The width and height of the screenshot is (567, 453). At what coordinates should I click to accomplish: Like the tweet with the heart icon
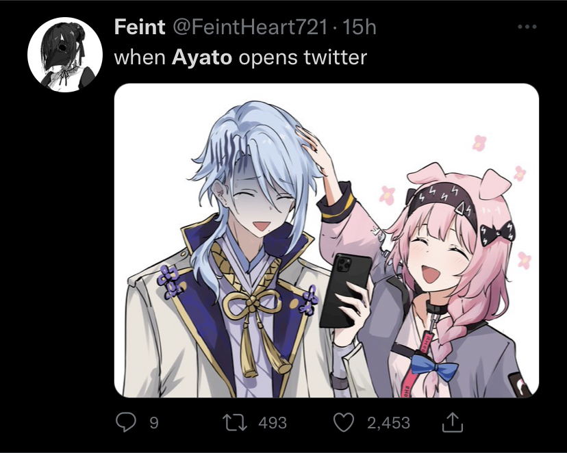click(343, 423)
